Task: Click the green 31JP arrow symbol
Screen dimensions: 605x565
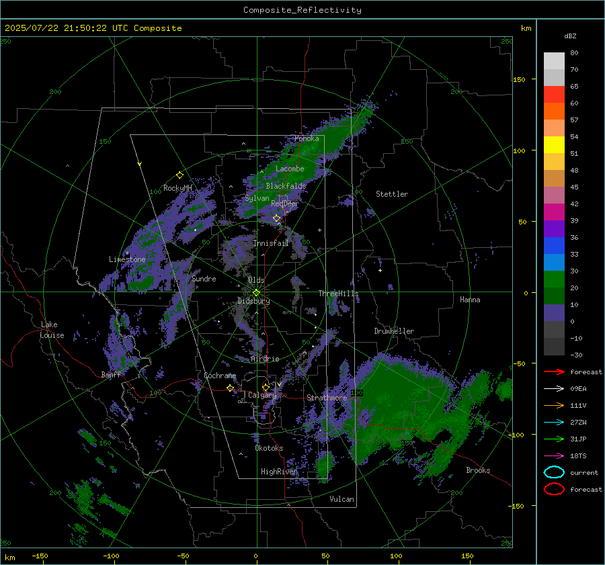Action: point(554,439)
